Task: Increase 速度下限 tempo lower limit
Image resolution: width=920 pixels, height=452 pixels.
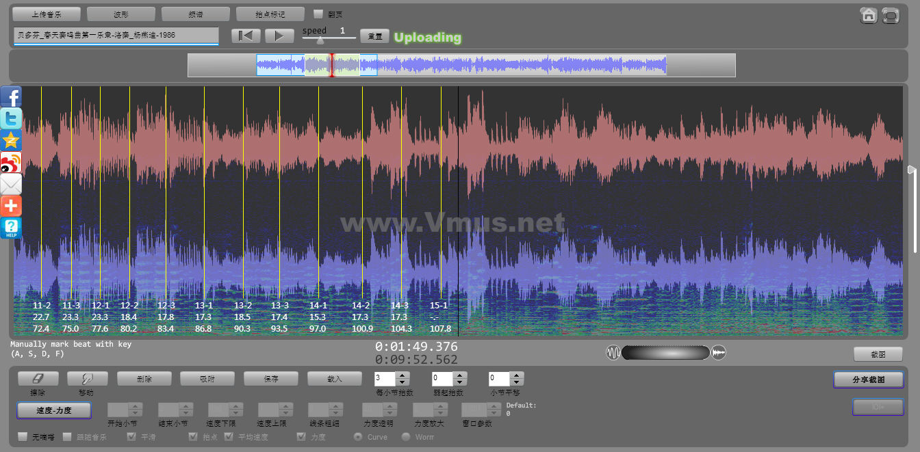Action: 235,407
